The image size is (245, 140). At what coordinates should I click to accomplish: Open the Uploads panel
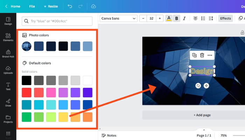(8, 70)
